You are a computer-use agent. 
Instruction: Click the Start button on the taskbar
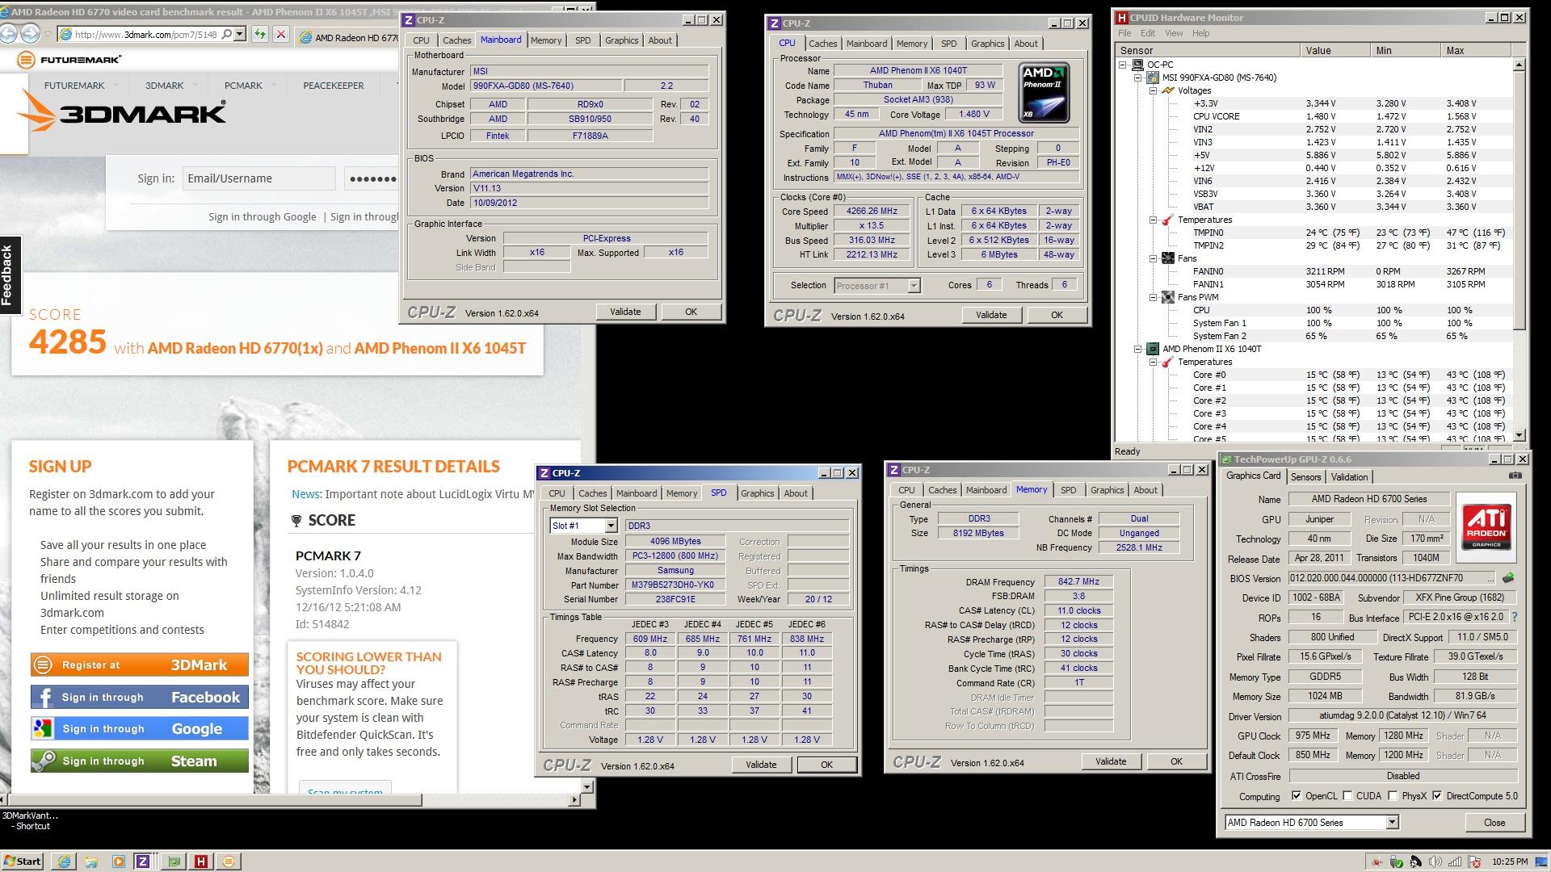(23, 862)
